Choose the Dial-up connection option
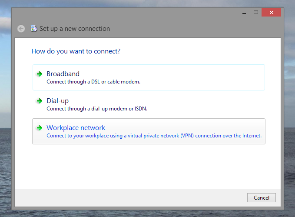Image resolution: width=295 pixels, height=217 pixels. coord(57,101)
